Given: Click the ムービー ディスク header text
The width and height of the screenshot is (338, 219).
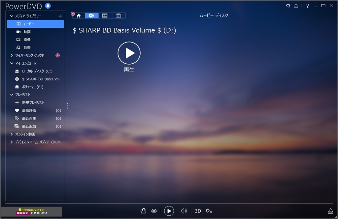Looking at the screenshot, I should pos(214,16).
